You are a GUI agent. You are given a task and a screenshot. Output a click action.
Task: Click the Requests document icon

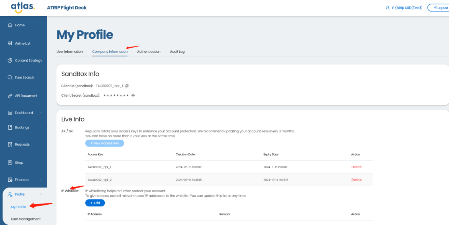(x=10, y=145)
